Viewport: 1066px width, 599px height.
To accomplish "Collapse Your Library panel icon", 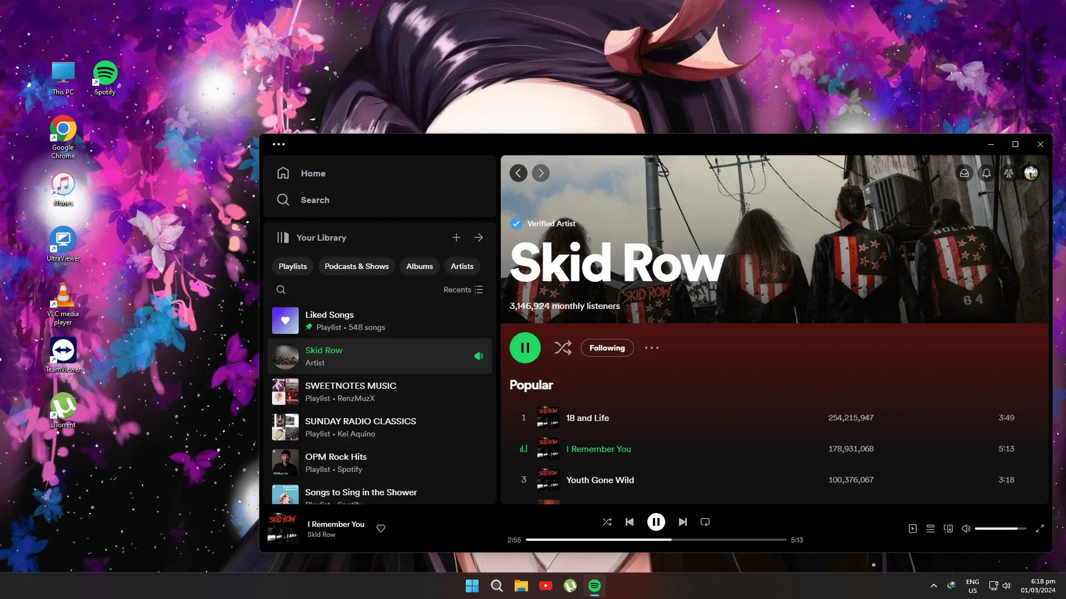I will point(283,237).
